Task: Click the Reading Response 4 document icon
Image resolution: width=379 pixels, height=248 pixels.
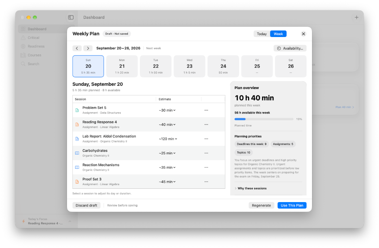Action: (77, 124)
